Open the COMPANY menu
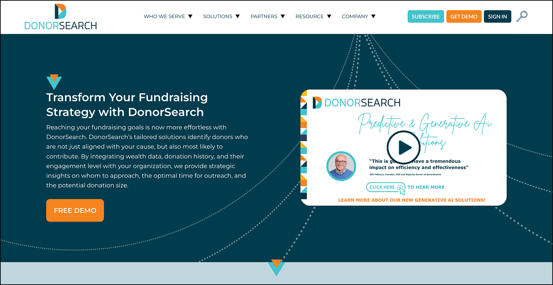The width and height of the screenshot is (553, 285). click(x=355, y=16)
